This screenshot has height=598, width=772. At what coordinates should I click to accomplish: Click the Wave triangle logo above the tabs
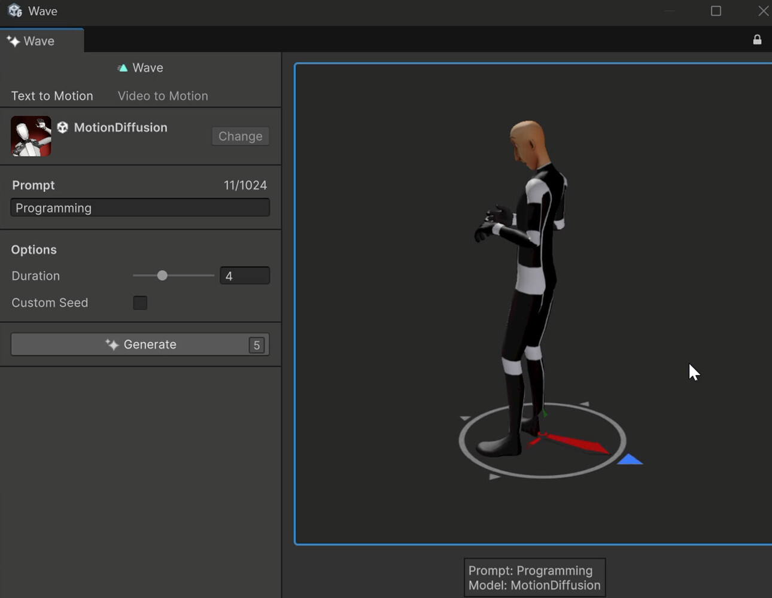click(x=123, y=68)
